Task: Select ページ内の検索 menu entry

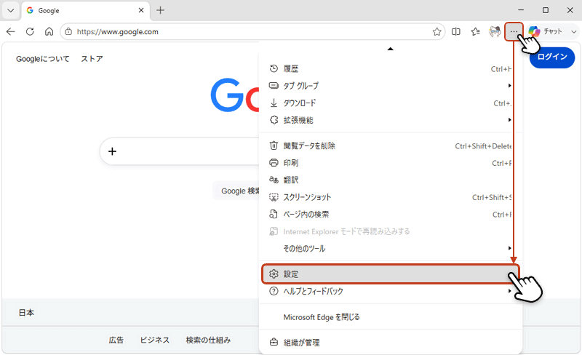Action: (x=391, y=215)
